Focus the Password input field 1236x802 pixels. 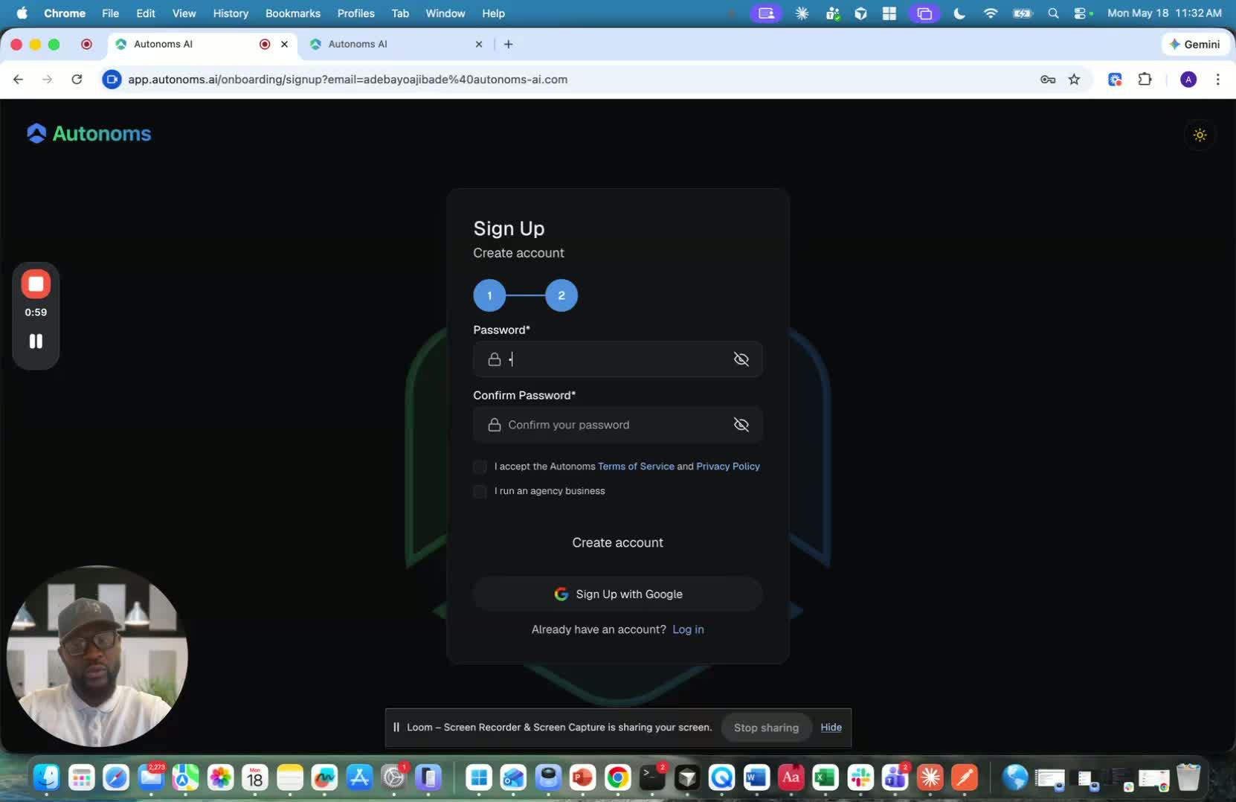(x=617, y=359)
